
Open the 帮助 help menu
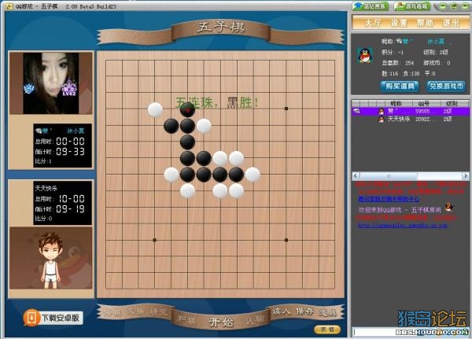coord(425,23)
